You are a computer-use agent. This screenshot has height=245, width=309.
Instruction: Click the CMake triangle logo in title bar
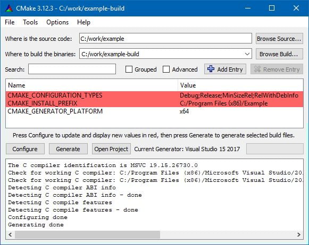[9, 8]
